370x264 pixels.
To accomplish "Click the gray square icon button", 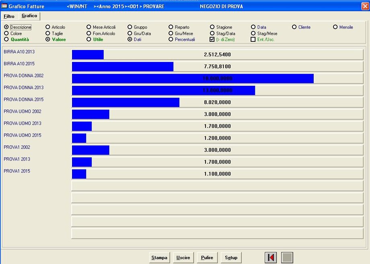I will (x=287, y=257).
